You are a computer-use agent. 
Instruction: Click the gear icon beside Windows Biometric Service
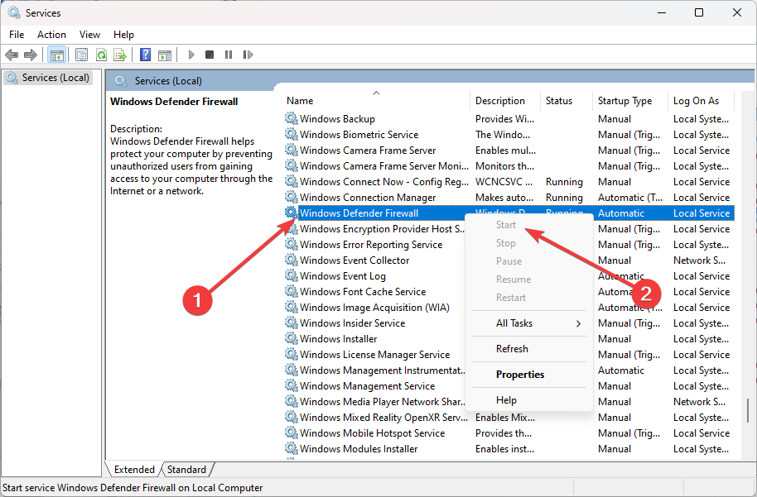tap(291, 135)
